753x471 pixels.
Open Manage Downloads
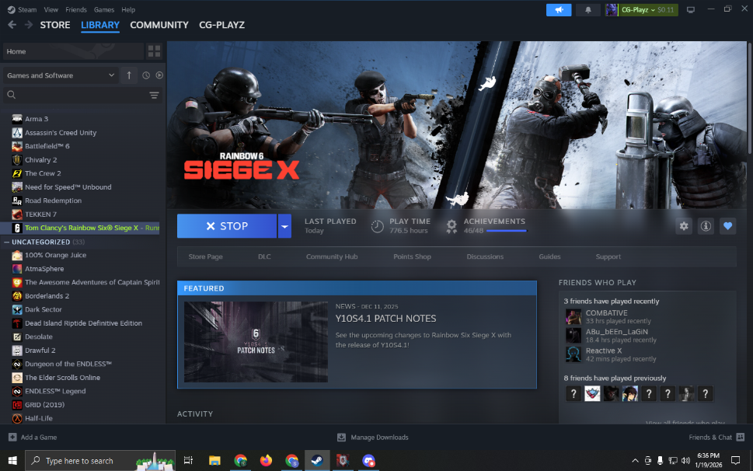point(373,438)
